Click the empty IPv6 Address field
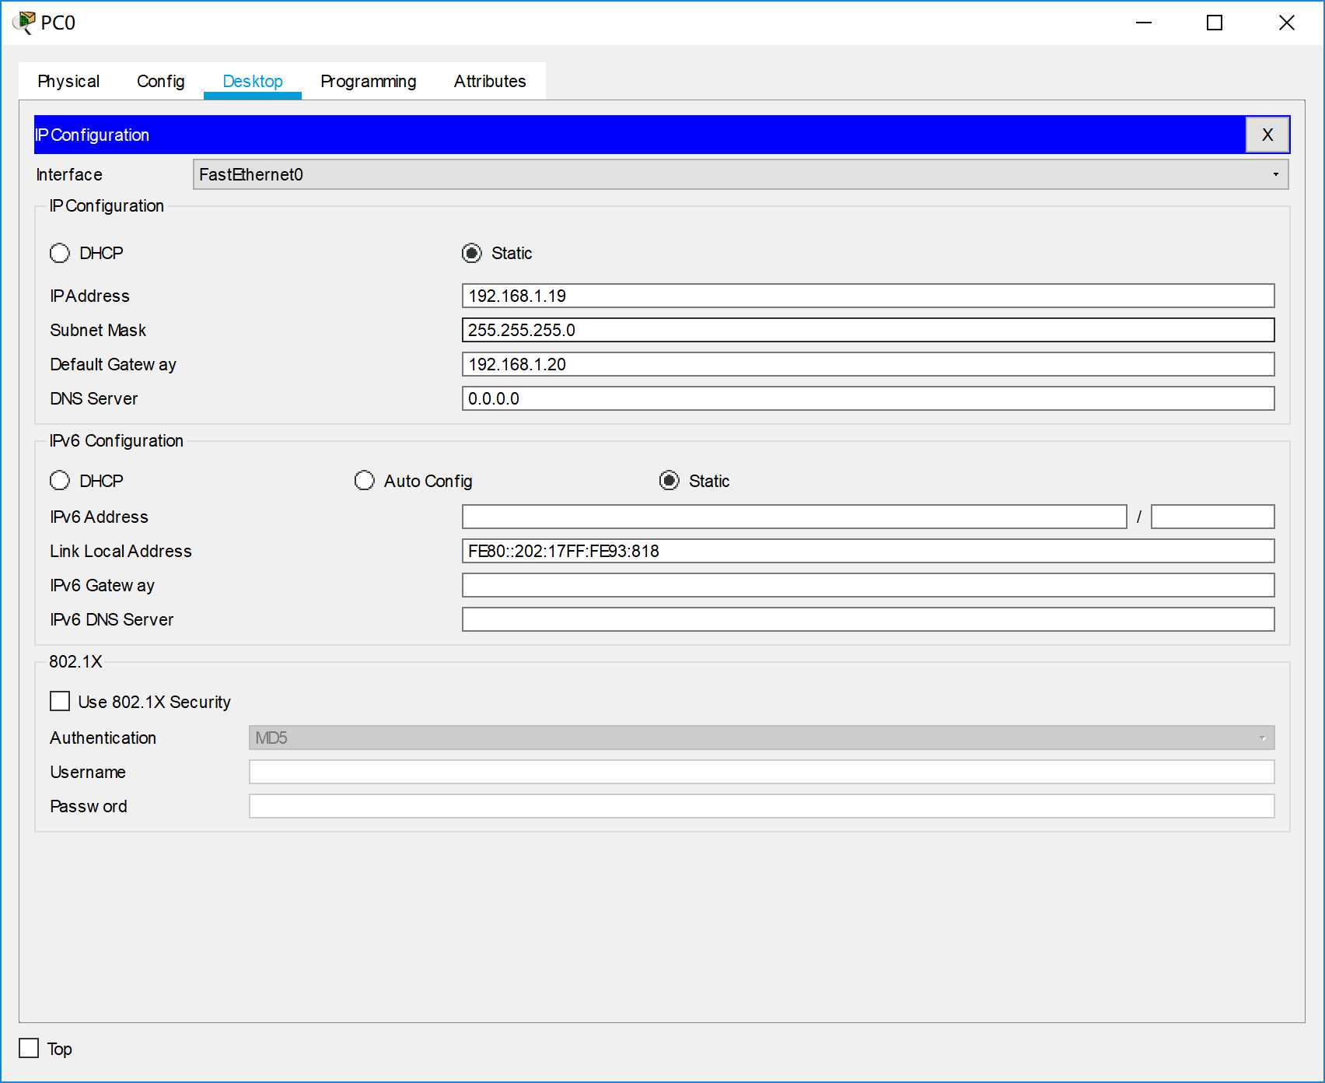 coord(794,517)
